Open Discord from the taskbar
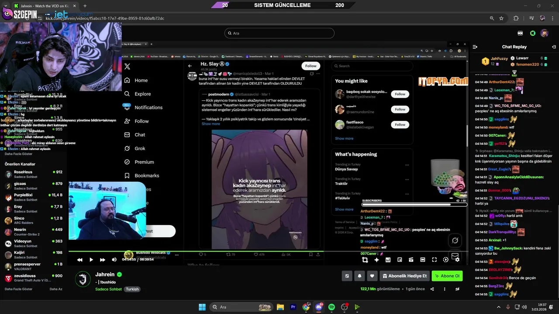This screenshot has width=559, height=314. coord(319,307)
